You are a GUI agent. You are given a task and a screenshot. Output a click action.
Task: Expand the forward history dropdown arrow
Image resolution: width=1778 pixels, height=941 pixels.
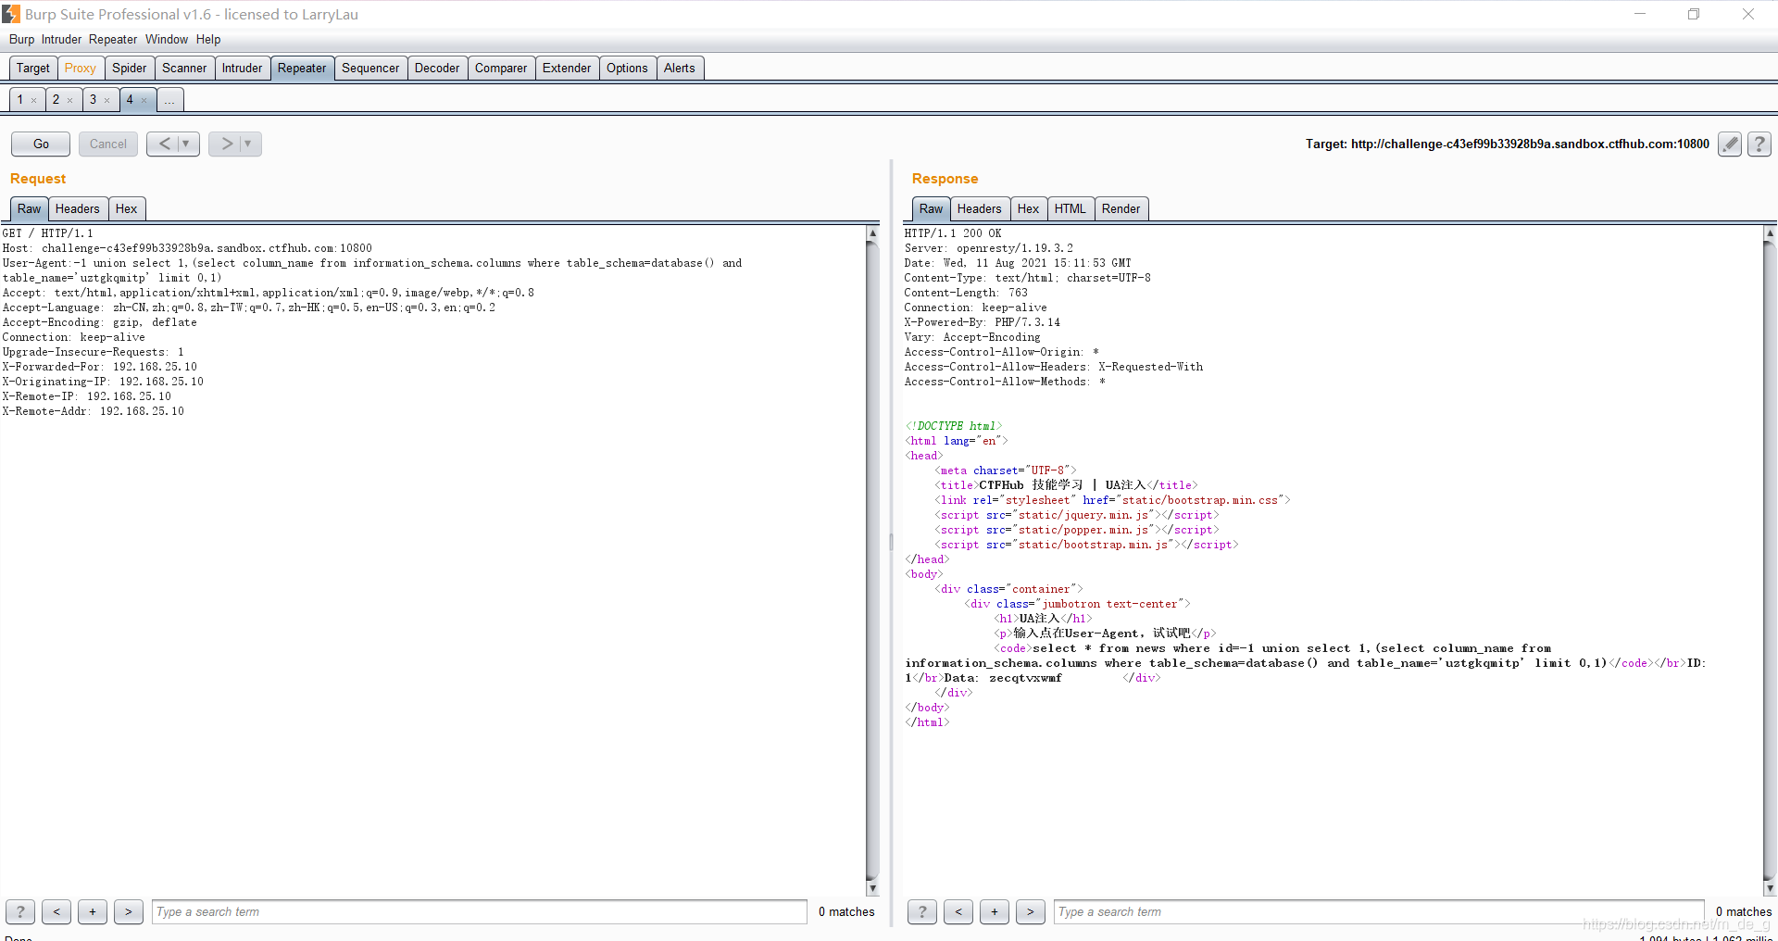(x=248, y=144)
